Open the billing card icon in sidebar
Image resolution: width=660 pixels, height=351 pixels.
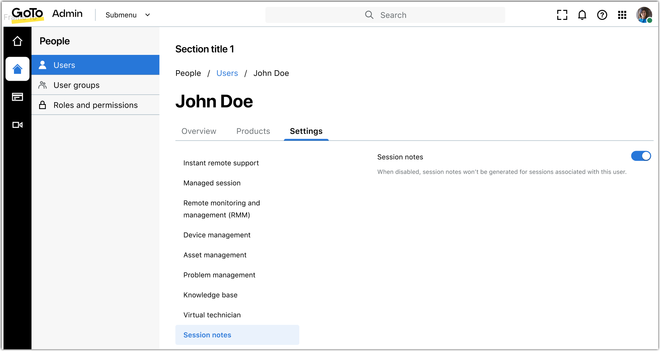point(17,97)
